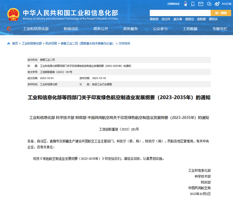Viewport: 233px width, 197px height.
Task: Click 工业和信息化部 breadcrumb link
Action: click(32, 43)
